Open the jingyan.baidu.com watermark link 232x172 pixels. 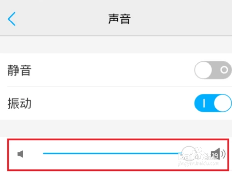pyautogui.click(x=199, y=164)
